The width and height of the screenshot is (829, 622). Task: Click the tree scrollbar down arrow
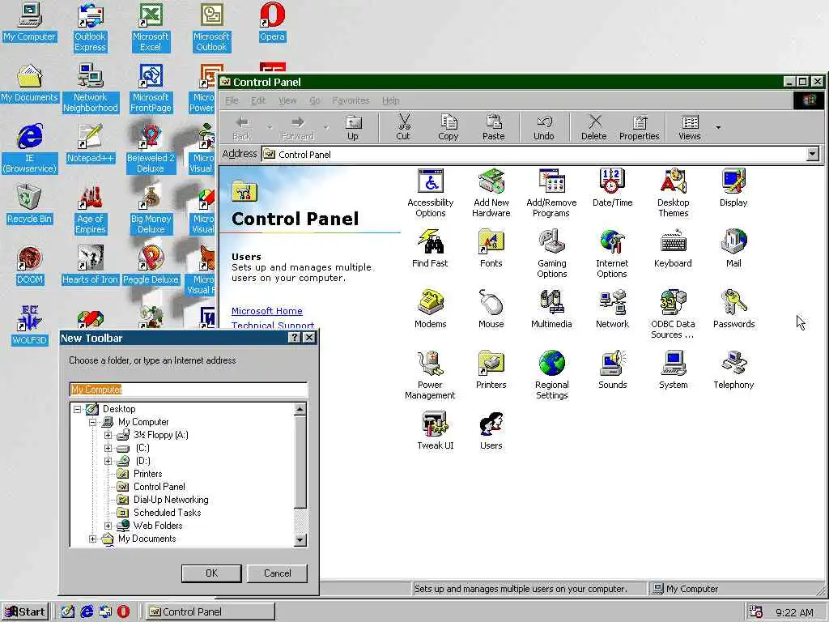coord(300,540)
